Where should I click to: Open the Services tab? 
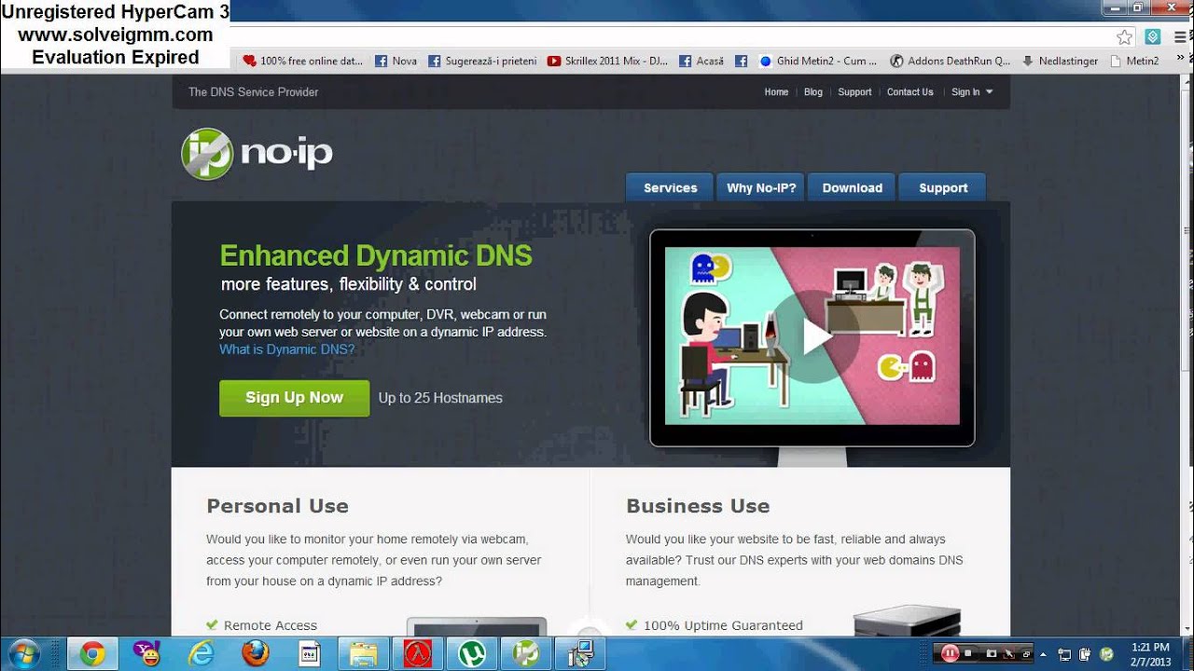pos(670,187)
